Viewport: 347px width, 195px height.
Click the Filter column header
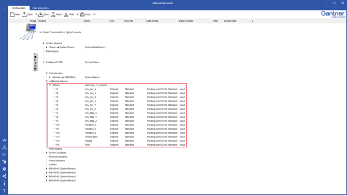click(218, 21)
